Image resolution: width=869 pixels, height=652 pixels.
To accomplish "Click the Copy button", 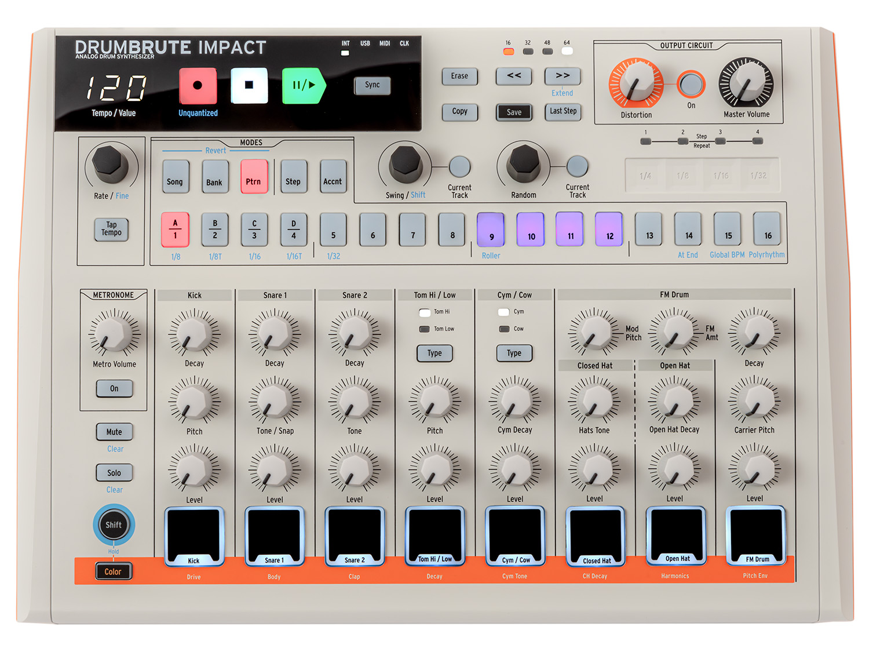I will click(460, 111).
